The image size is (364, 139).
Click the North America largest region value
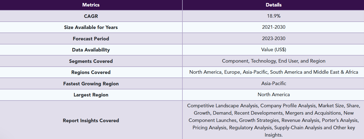click(274, 95)
